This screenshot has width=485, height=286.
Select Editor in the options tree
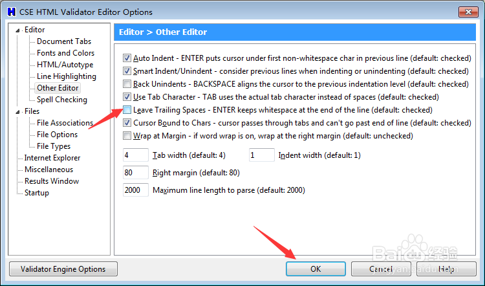(x=35, y=30)
